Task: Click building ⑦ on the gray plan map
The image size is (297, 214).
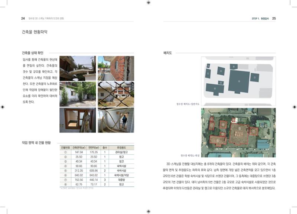Action: [255, 77]
